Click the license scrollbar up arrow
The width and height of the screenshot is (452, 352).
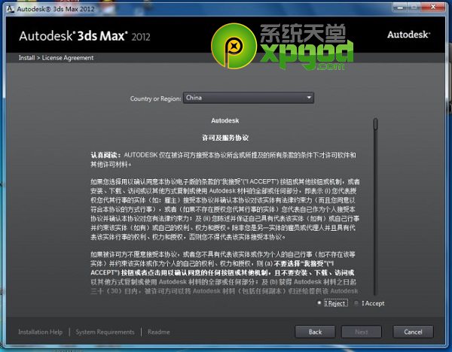(374, 120)
